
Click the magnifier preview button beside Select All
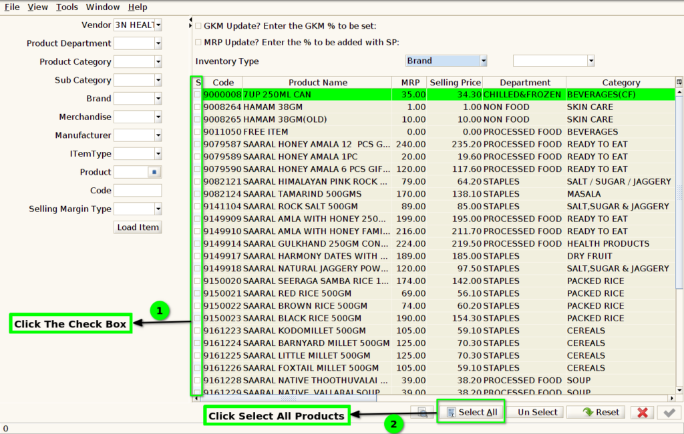(x=422, y=412)
